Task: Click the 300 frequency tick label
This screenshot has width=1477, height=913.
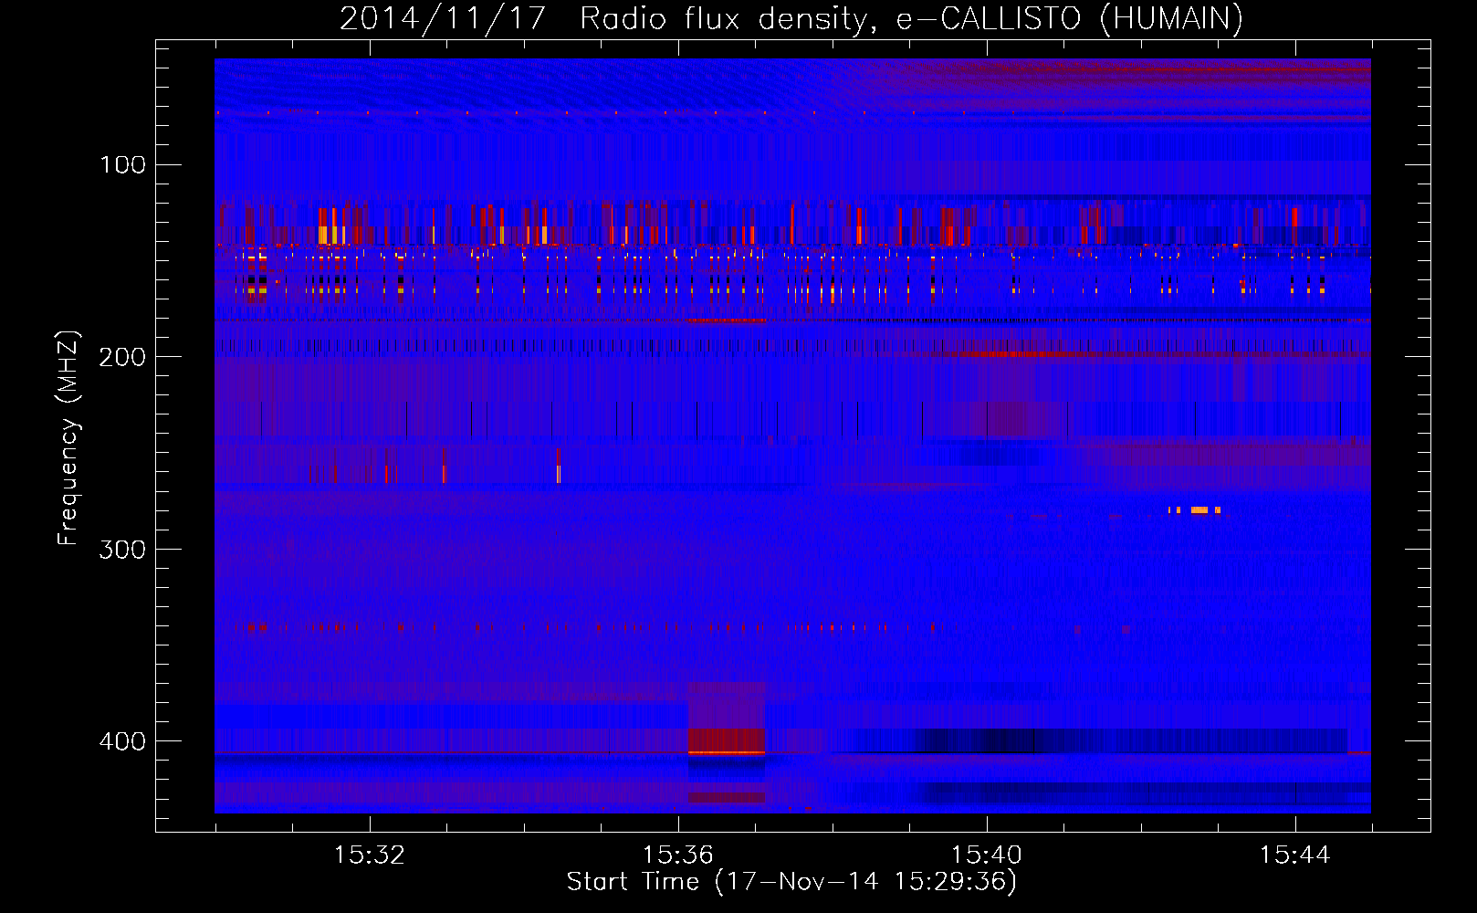Action: [122, 549]
